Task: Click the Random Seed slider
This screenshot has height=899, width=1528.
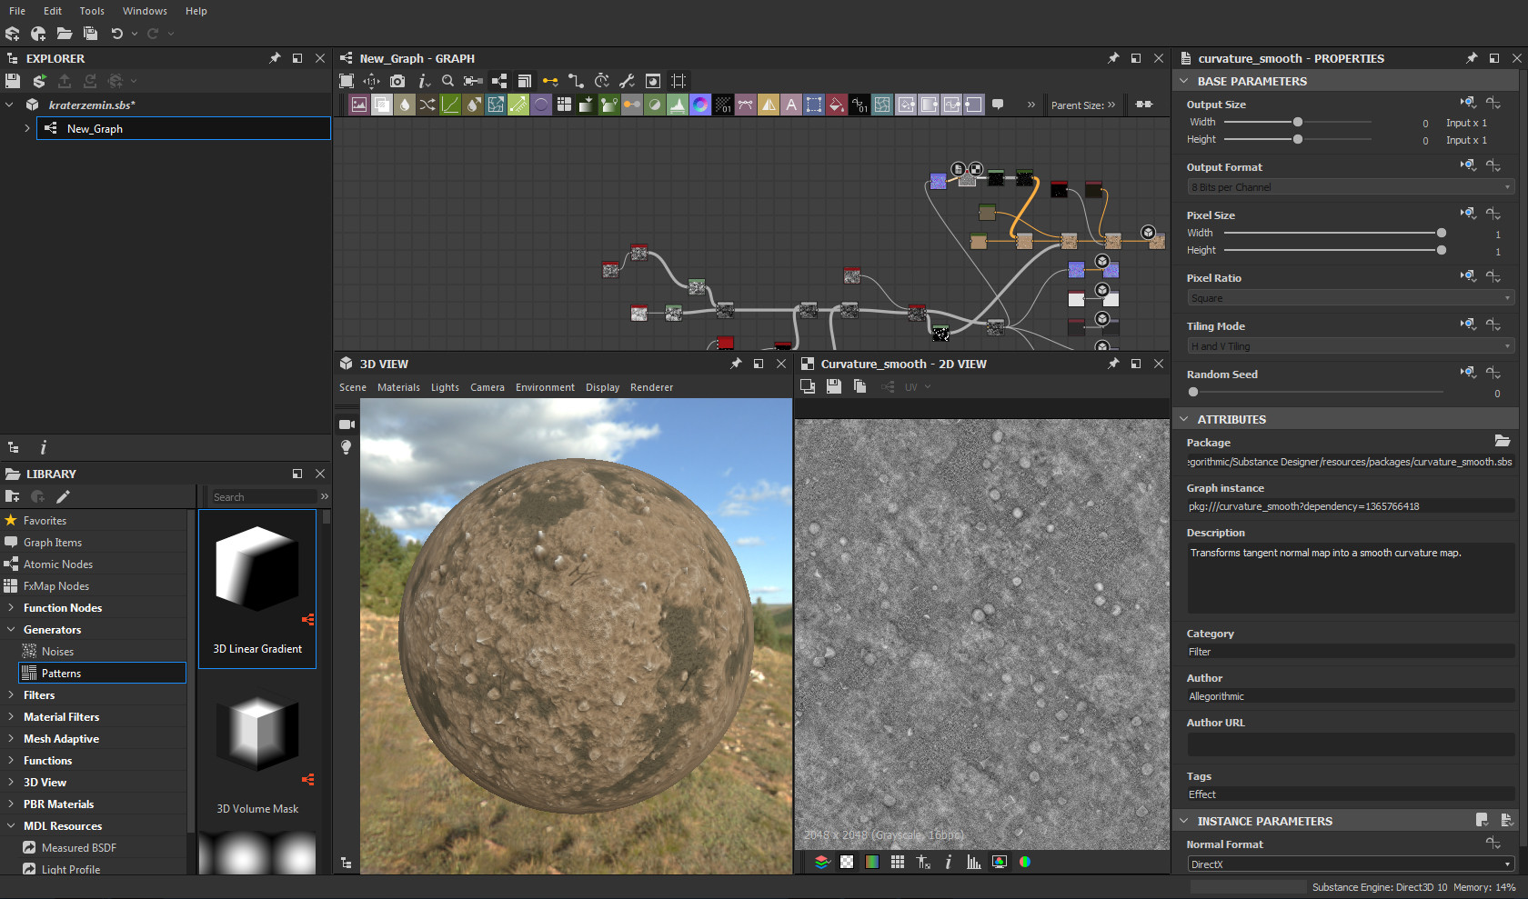Action: (1192, 392)
